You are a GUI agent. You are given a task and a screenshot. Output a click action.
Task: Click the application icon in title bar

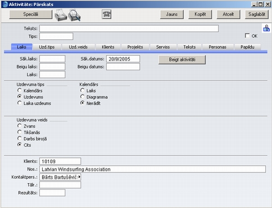click(5, 4)
